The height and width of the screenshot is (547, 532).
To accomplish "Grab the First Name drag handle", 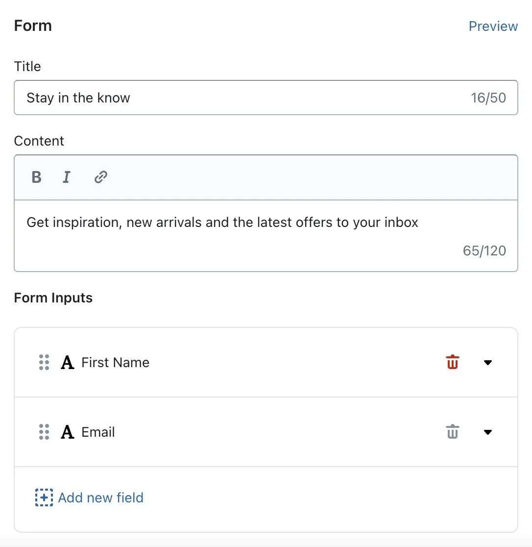I will pyautogui.click(x=44, y=362).
